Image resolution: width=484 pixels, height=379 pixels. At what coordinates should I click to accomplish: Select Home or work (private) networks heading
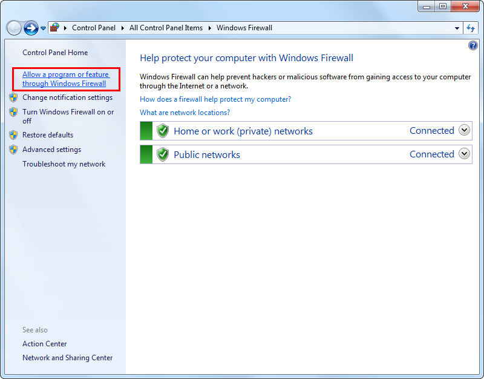coord(243,131)
